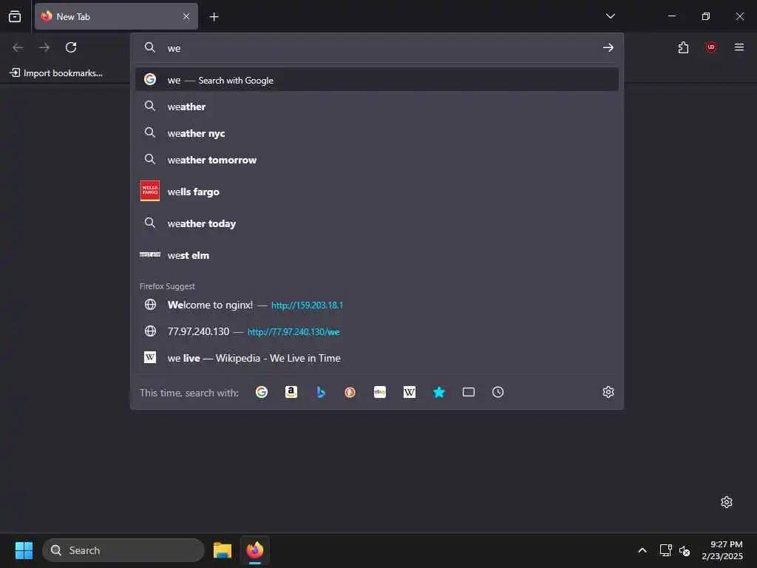Open the Firefox application menu

739,47
